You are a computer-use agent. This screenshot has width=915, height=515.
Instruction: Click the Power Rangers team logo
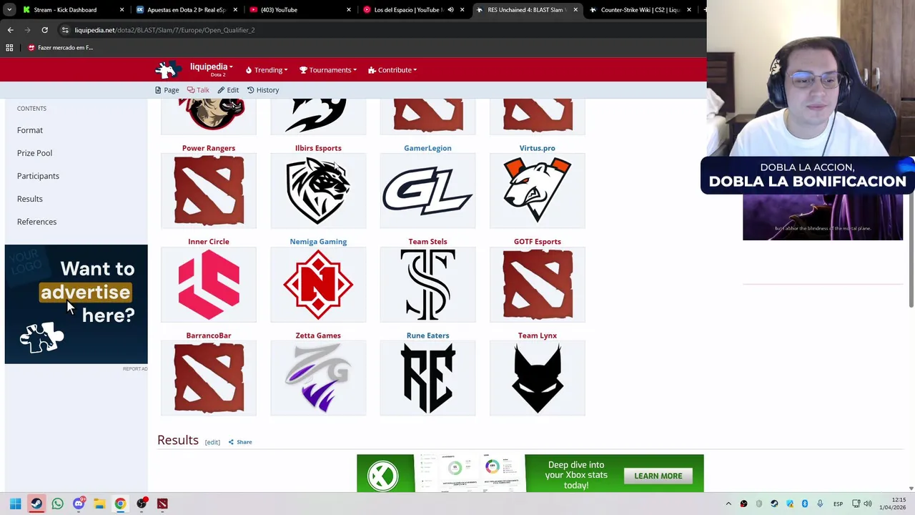pos(209,191)
